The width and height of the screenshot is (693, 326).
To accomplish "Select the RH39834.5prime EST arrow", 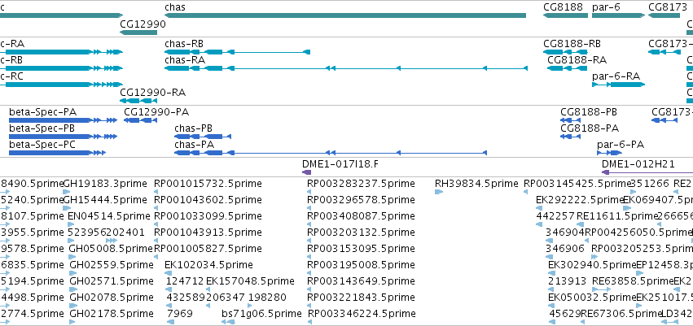I will coord(439,192).
